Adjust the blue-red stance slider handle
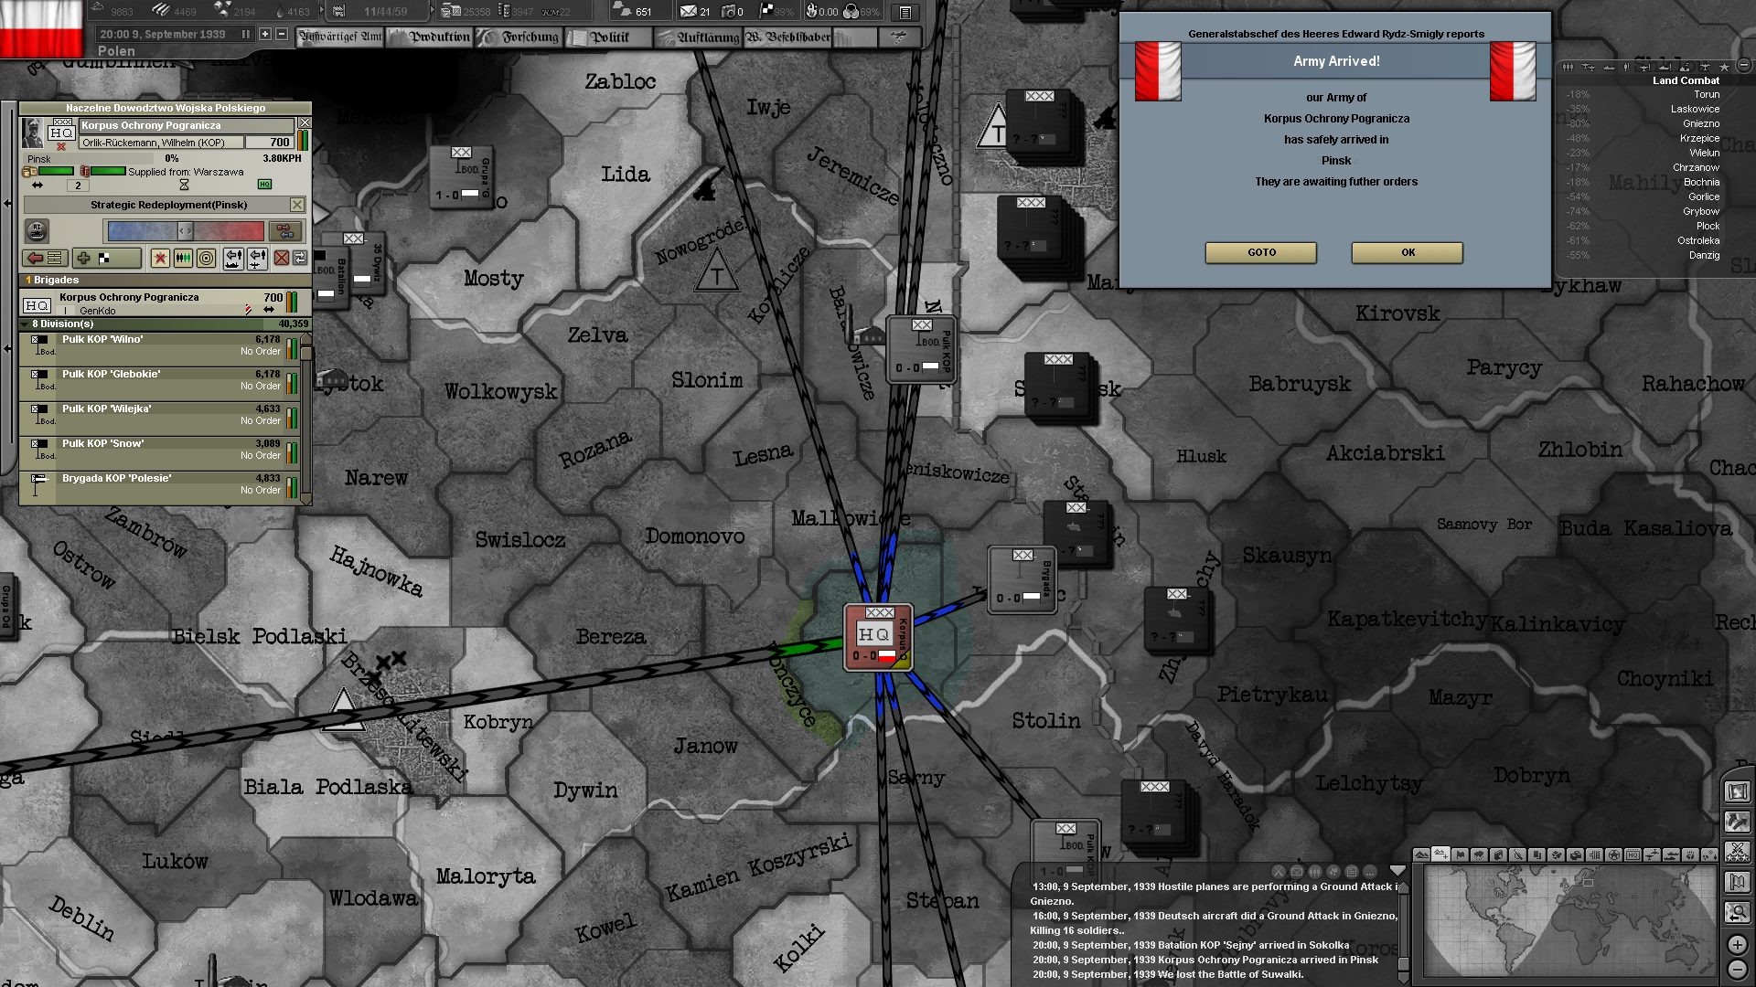 (x=186, y=231)
